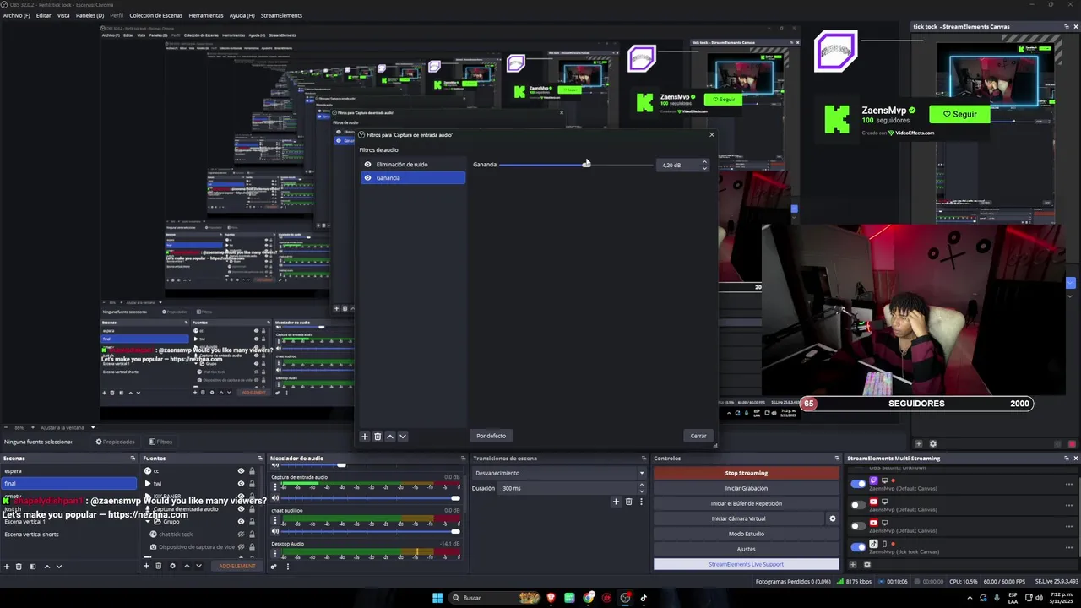Toggle visibility of the Ganancia filter
The width and height of the screenshot is (1081, 608).
pos(367,178)
